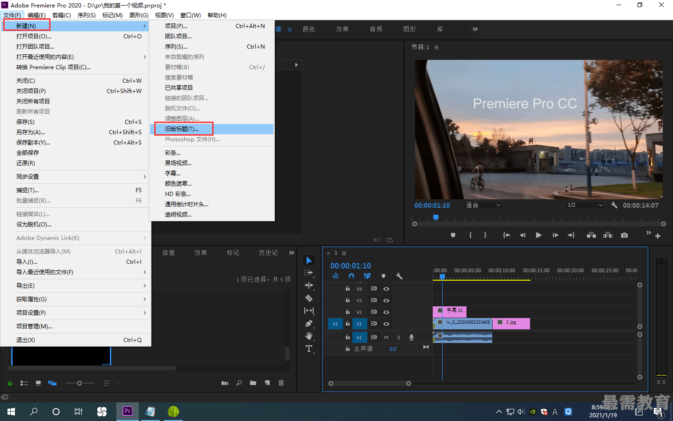673x421 pixels.
Task: Toggle nest-as-sequence insert option
Action: coord(336,276)
